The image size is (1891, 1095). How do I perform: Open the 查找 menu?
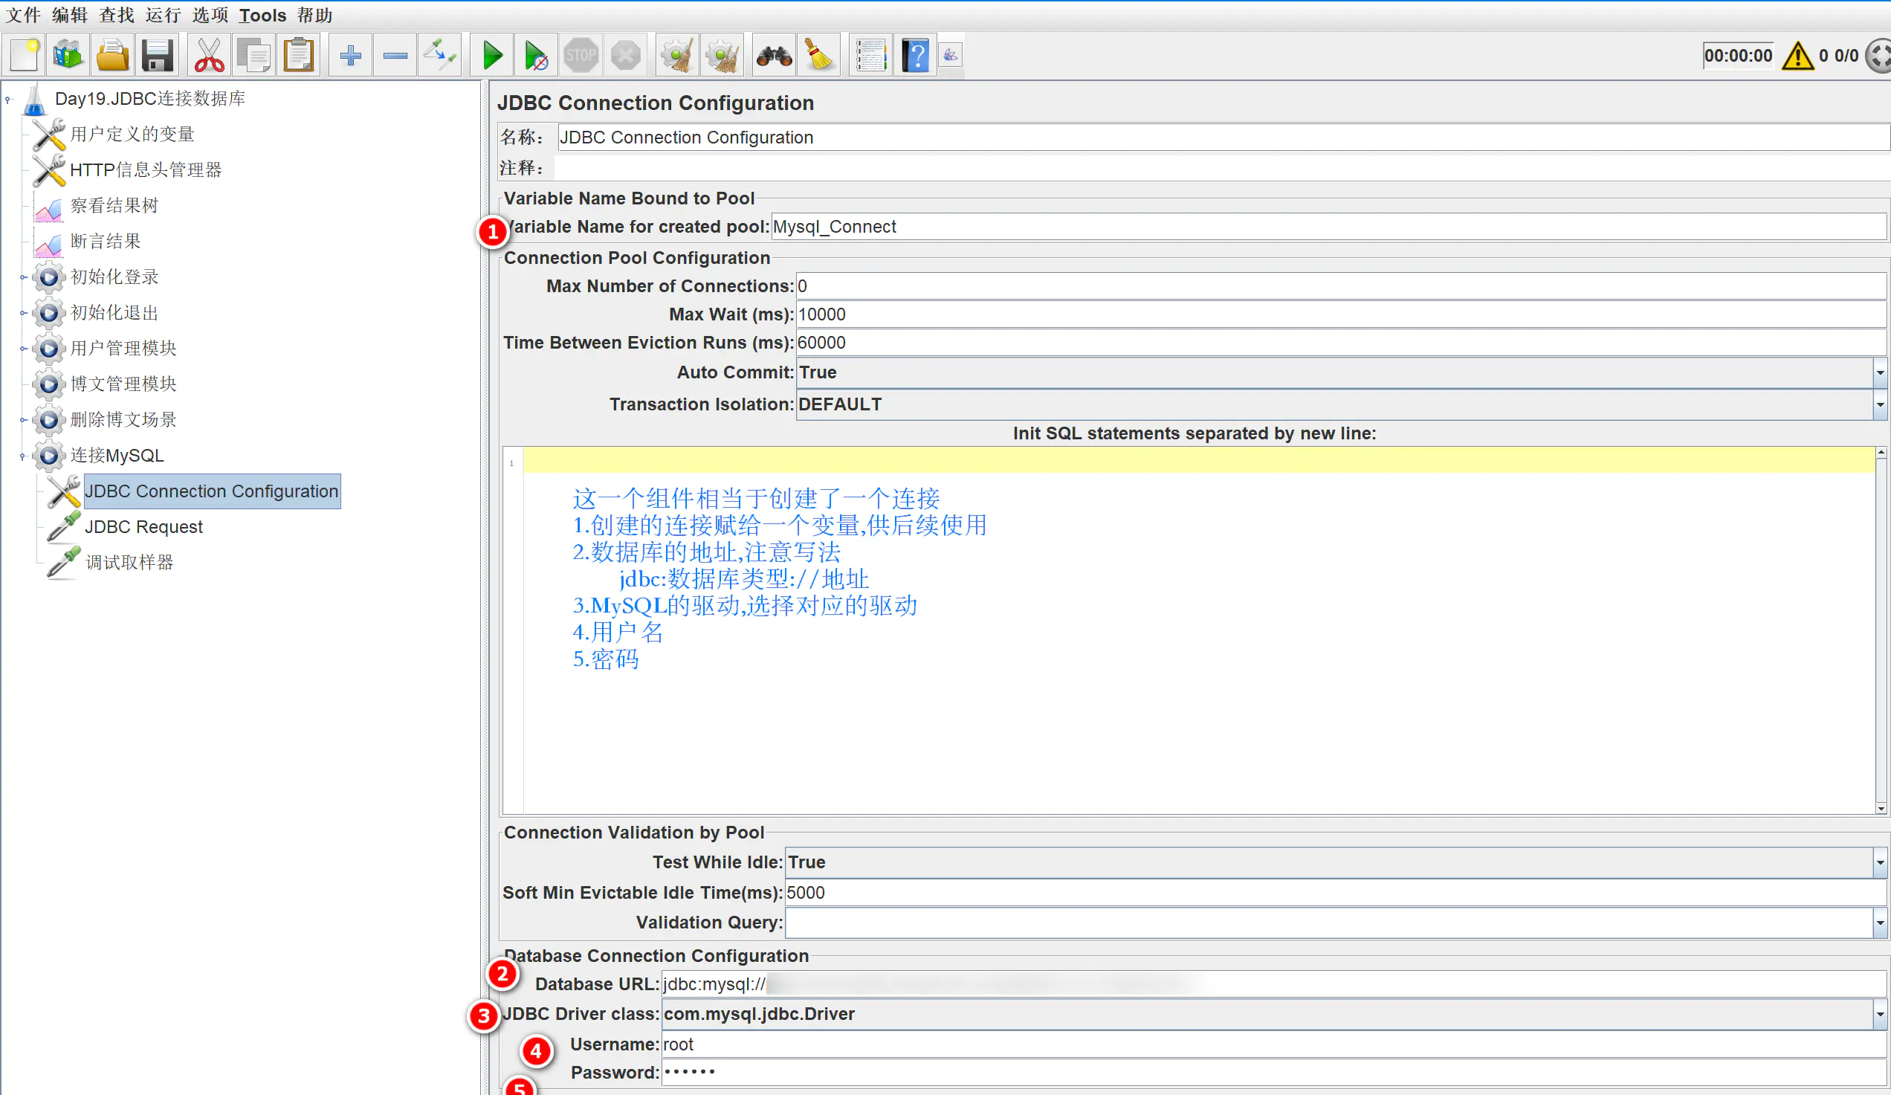[x=116, y=15]
